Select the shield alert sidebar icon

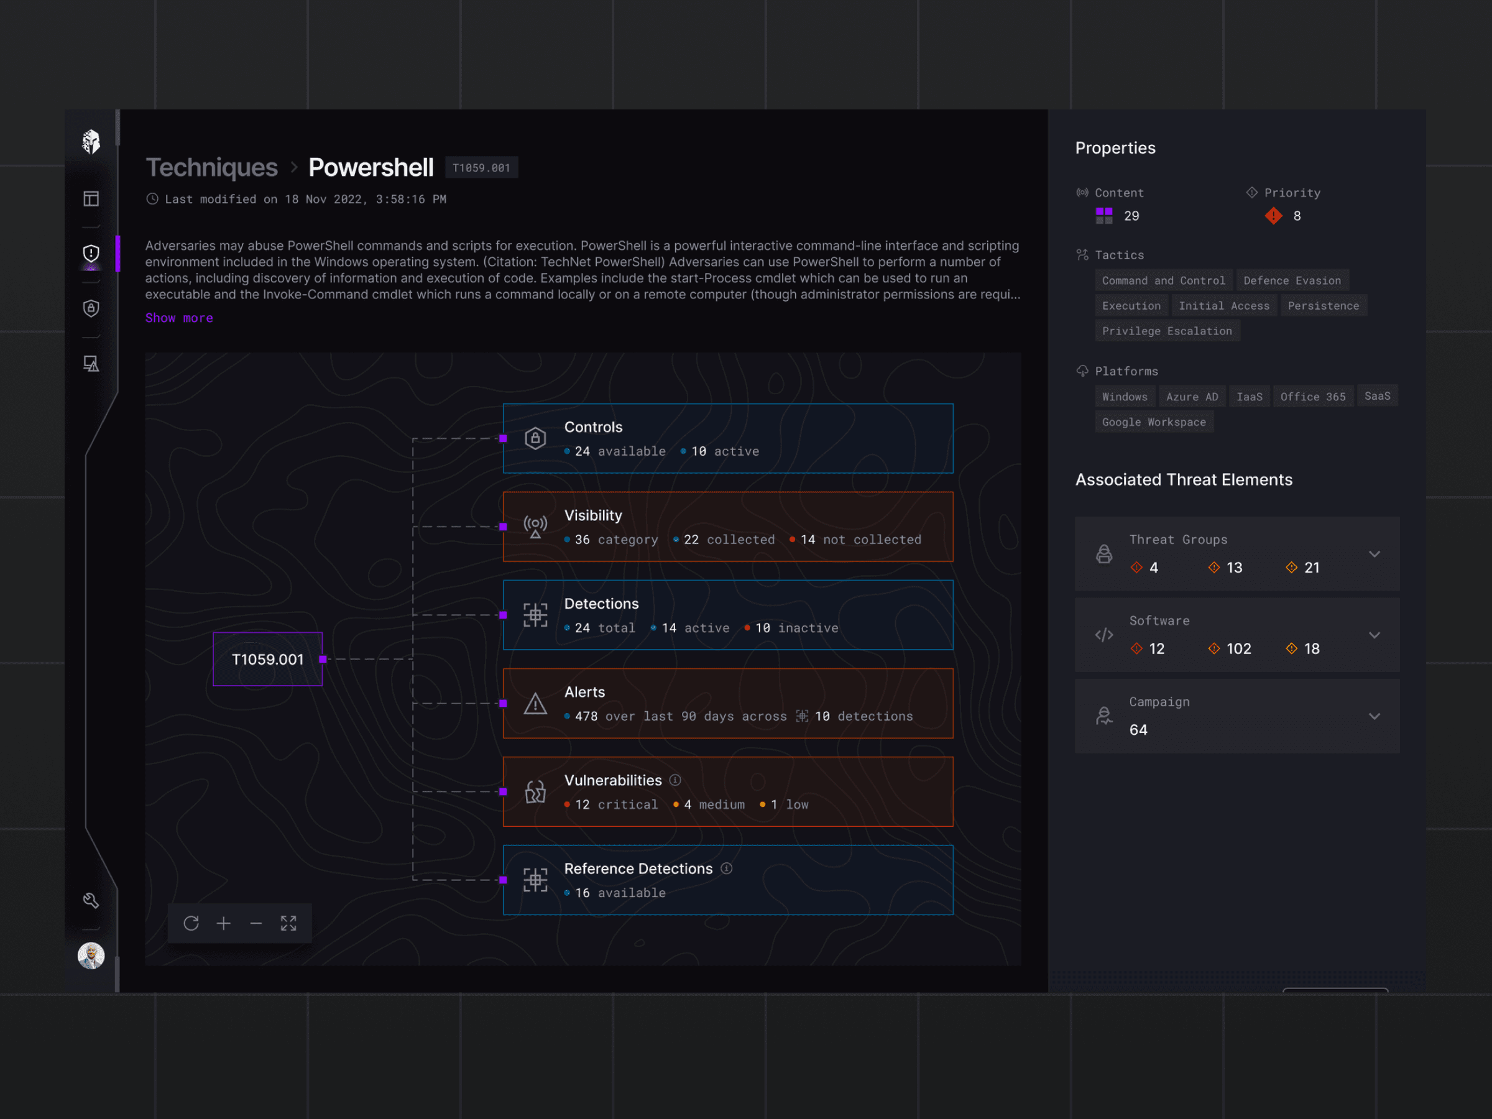[x=91, y=253]
